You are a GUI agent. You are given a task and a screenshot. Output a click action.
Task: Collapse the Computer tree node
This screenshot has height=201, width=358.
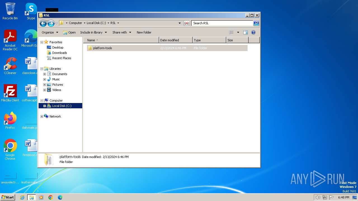(x=42, y=100)
